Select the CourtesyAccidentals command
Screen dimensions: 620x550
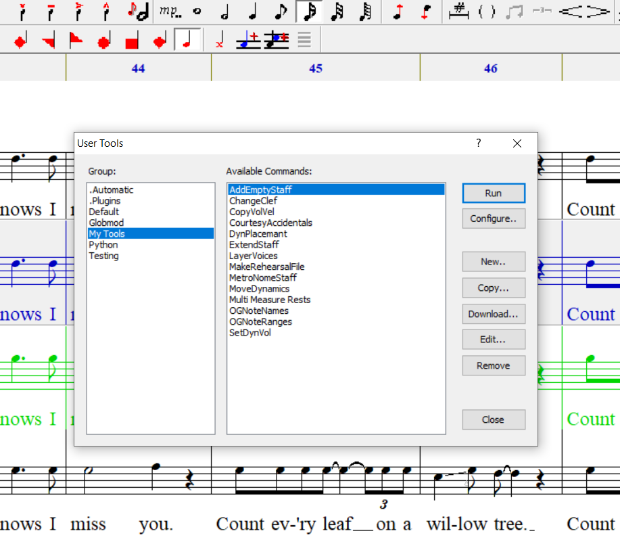tap(336, 223)
